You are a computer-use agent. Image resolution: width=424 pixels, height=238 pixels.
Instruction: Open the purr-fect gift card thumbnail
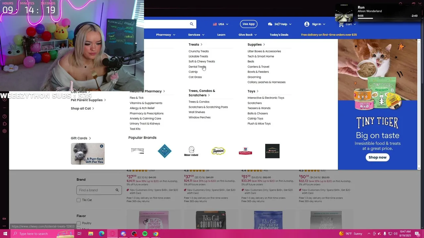[x=87, y=154]
